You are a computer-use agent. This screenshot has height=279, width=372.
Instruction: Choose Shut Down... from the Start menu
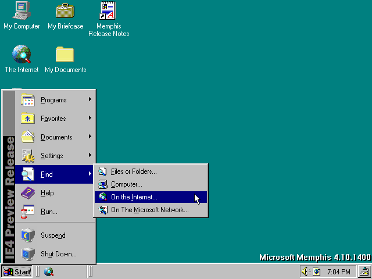[55, 254]
